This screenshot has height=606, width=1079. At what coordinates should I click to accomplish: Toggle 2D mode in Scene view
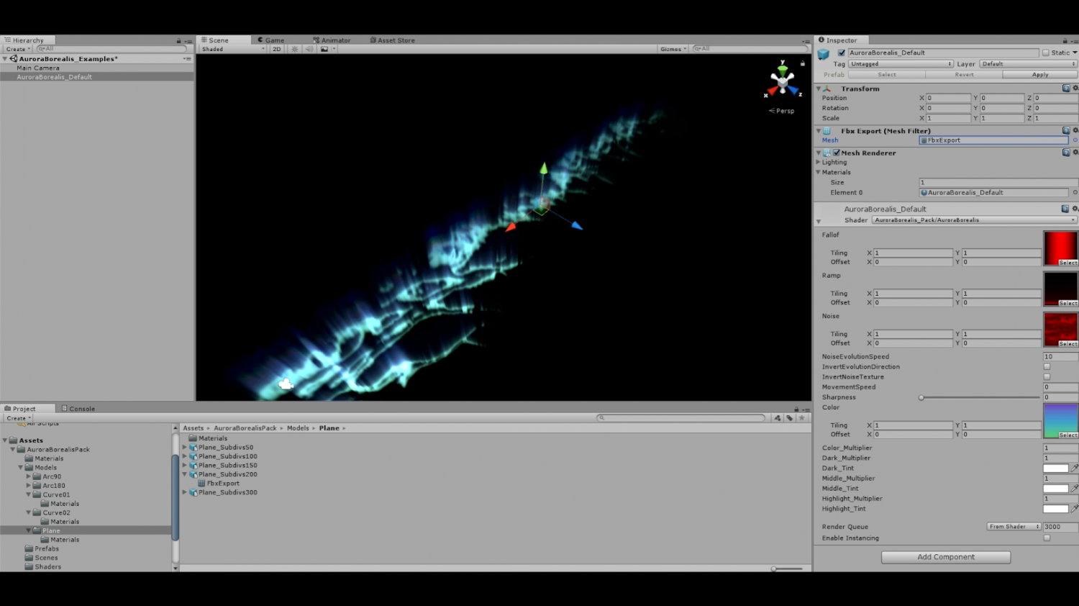coord(277,49)
